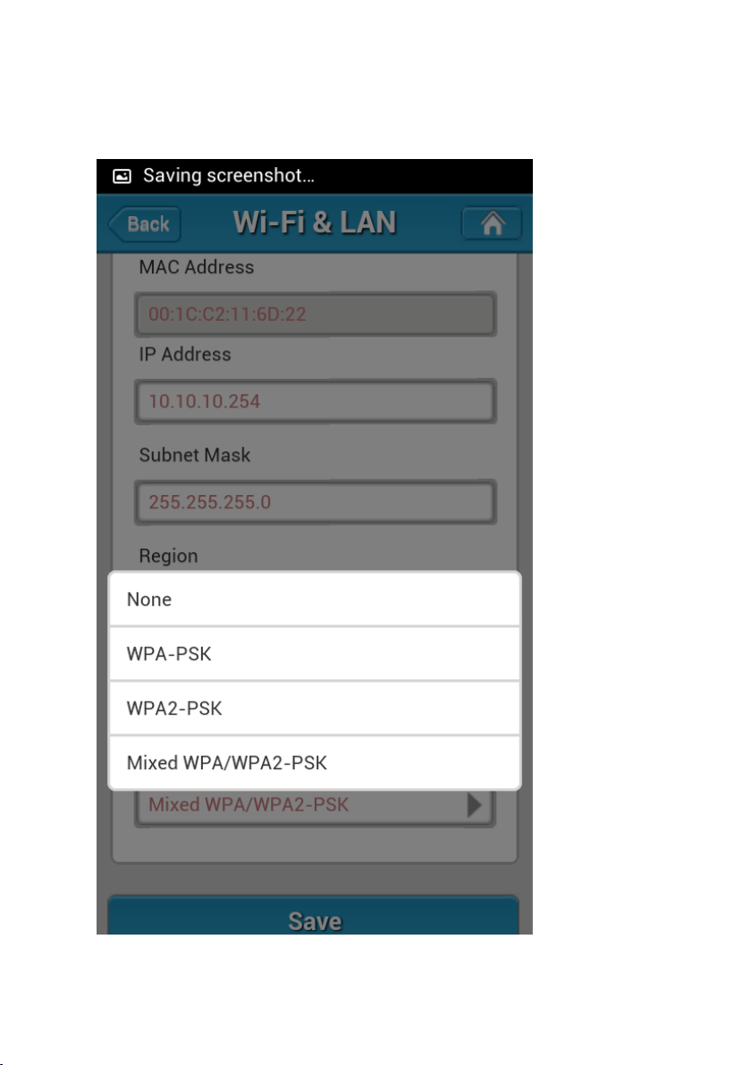Image resolution: width=751 pixels, height=1065 pixels.
Task: Select WPA-PSK security option
Action: coord(315,653)
